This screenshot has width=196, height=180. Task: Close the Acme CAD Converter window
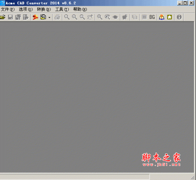pos(191,3)
